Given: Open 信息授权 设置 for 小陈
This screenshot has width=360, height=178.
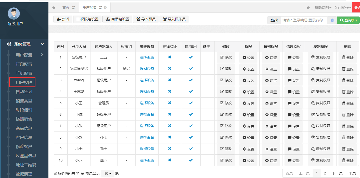Looking at the screenshot, I should coord(293,115).
